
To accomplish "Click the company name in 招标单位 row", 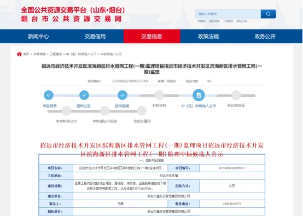I will point(168,212).
